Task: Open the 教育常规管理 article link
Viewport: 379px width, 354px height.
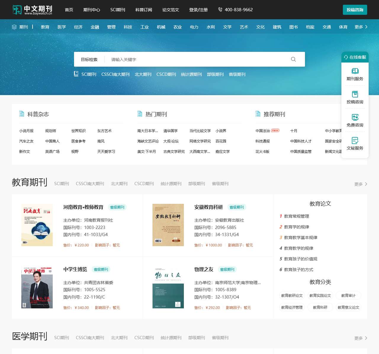Action: coord(296,216)
